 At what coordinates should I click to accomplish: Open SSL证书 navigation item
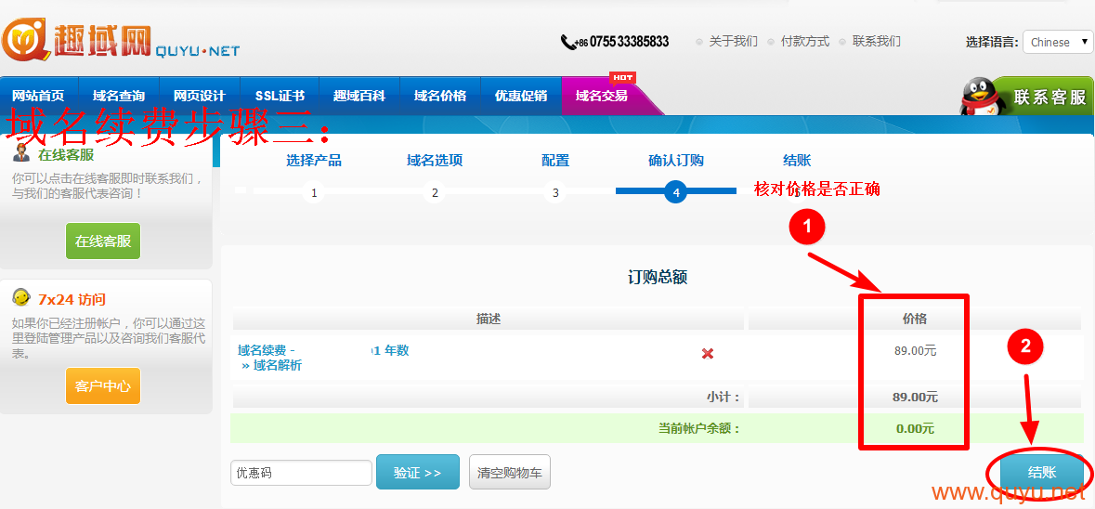tap(280, 96)
